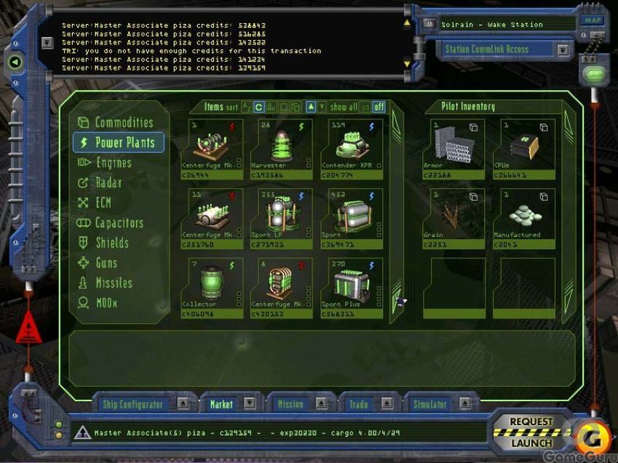This screenshot has height=463, width=618.
Task: Click the stack icon on CPUs inventory item
Action: [544, 127]
